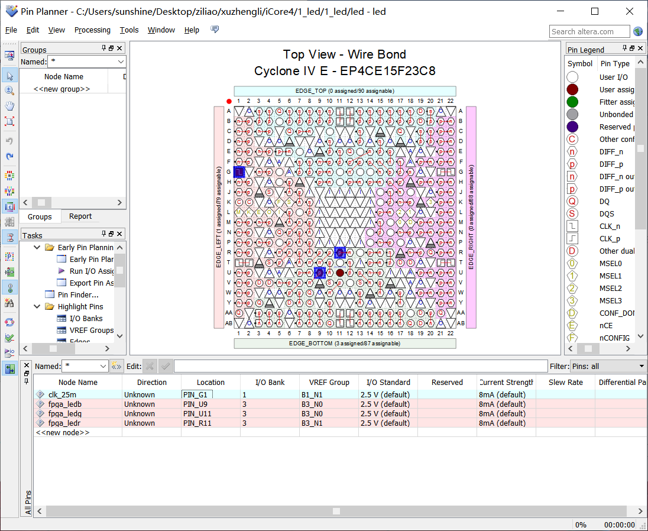Sort by I/O Standard column header
This screenshot has height=531, width=648.
[x=388, y=383]
